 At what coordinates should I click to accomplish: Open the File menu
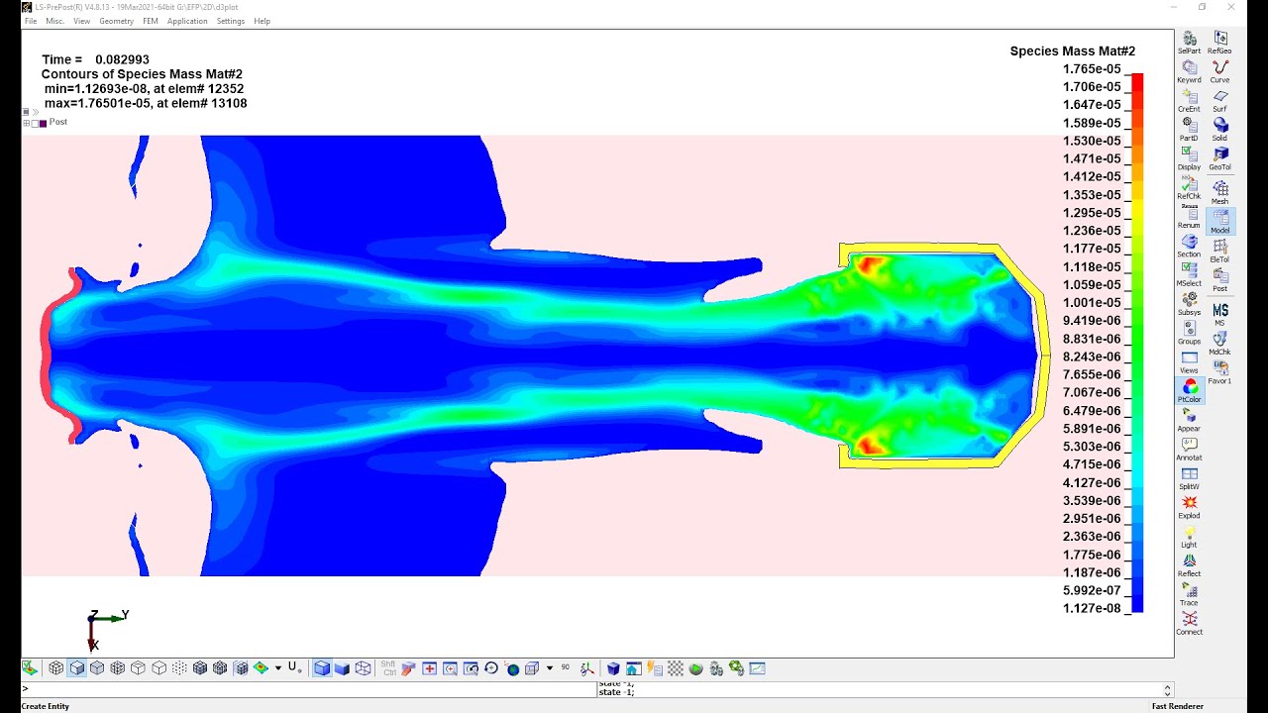point(31,21)
